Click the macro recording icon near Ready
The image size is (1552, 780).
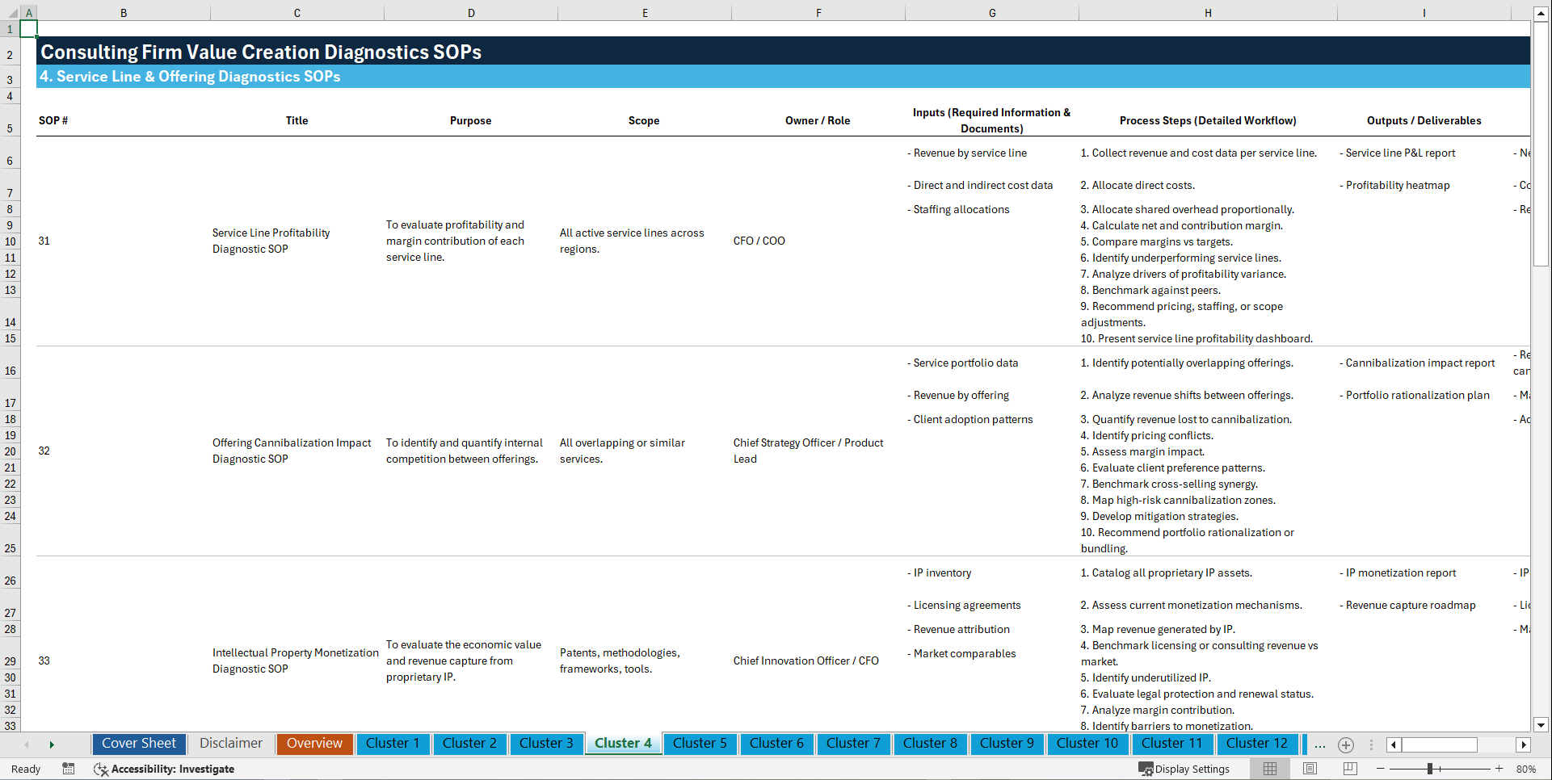point(69,769)
